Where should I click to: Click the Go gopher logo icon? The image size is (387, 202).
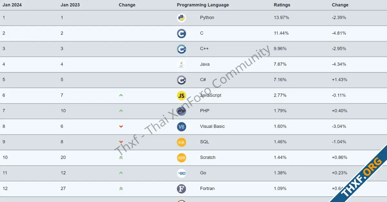[181, 173]
